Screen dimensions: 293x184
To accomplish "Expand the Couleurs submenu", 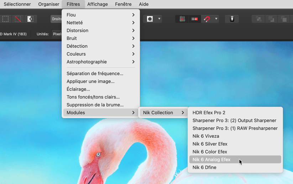I will tap(101, 54).
